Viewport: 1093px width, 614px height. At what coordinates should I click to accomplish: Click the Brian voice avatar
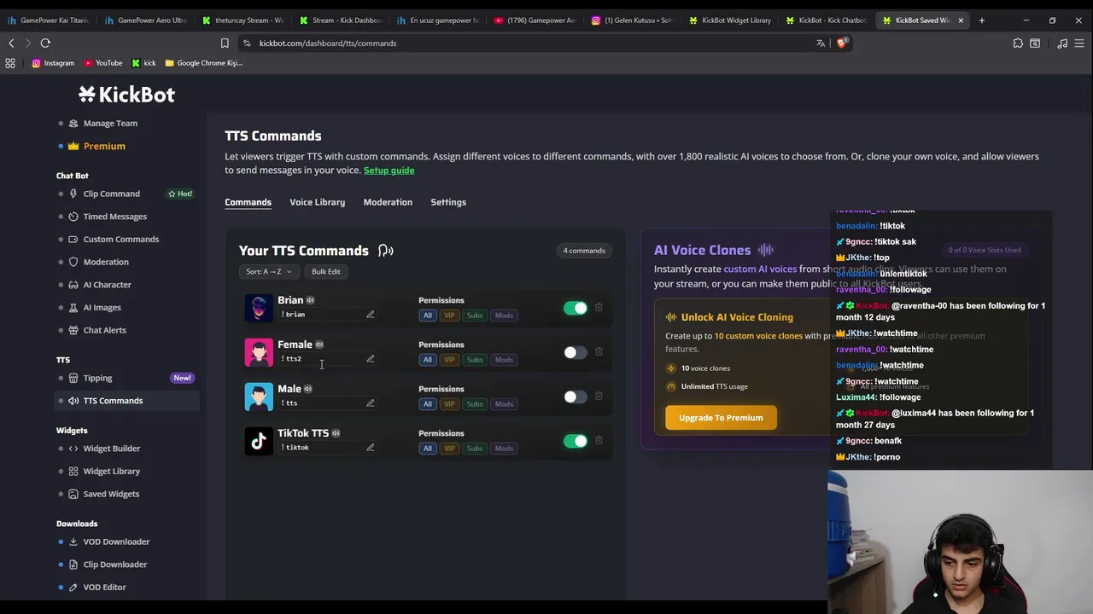[259, 308]
